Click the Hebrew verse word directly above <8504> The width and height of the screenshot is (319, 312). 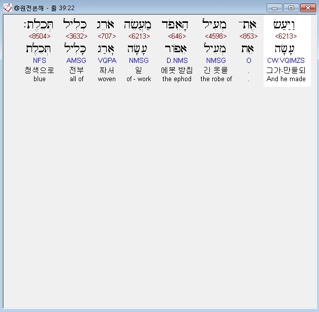pos(39,25)
